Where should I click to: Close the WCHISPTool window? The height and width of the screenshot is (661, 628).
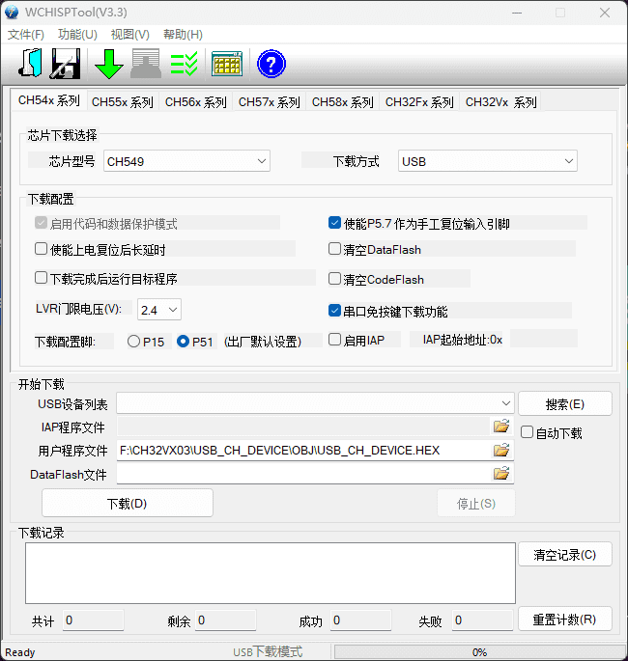pyautogui.click(x=605, y=13)
